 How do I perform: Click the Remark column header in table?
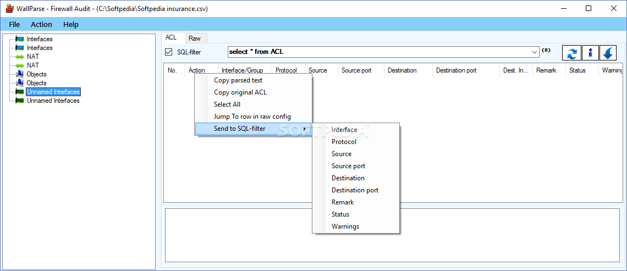click(x=549, y=70)
